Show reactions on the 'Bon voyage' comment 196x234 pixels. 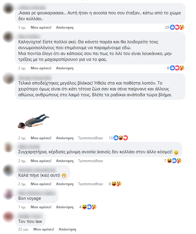click(x=88, y=207)
